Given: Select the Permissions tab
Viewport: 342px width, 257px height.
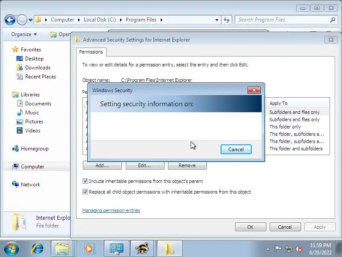Looking at the screenshot, I should [x=91, y=52].
